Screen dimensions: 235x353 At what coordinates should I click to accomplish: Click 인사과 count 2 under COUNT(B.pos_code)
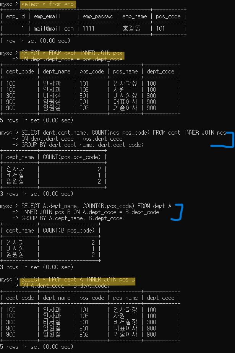(x=93, y=243)
